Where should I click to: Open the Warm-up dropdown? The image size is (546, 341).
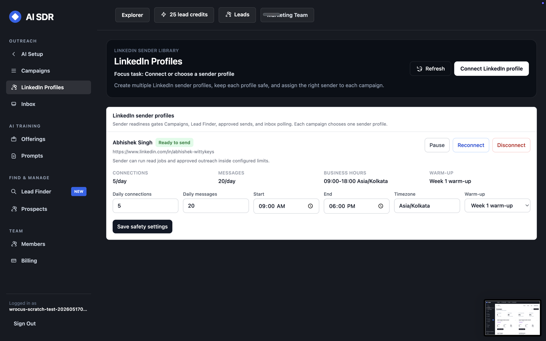coord(497,206)
